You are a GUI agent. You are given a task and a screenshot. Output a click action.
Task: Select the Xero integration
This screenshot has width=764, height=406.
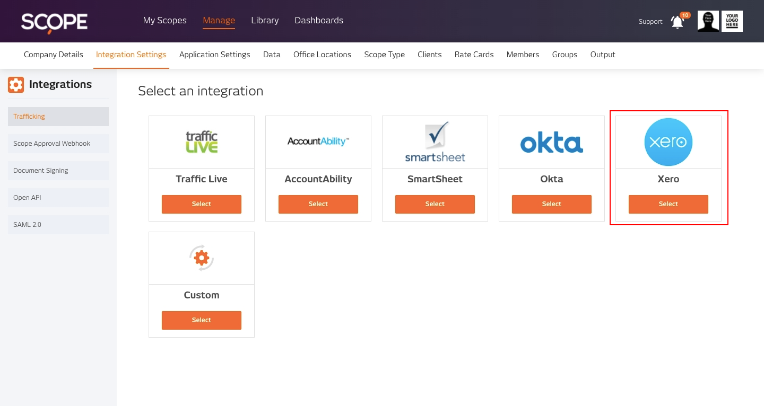pos(668,204)
